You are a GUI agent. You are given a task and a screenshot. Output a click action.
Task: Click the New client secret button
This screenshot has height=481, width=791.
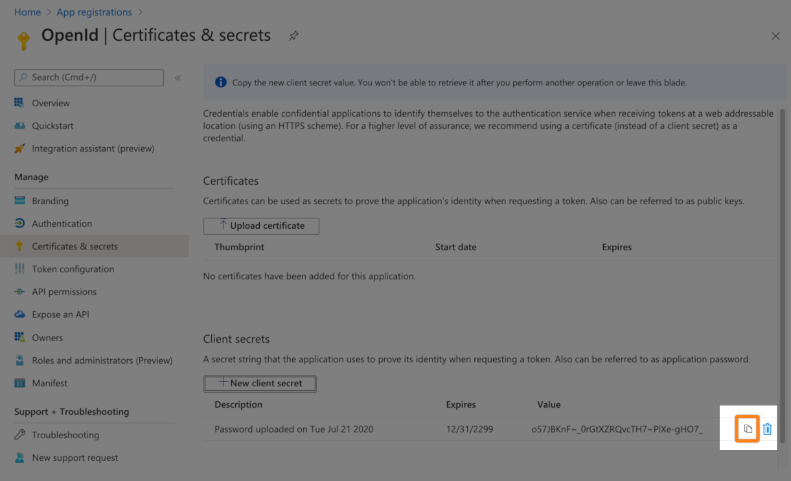click(259, 383)
